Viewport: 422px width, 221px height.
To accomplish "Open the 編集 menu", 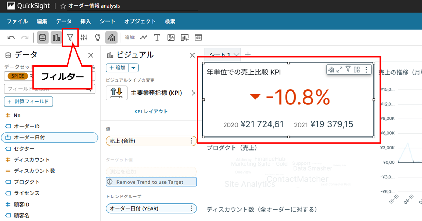I will (x=42, y=21).
